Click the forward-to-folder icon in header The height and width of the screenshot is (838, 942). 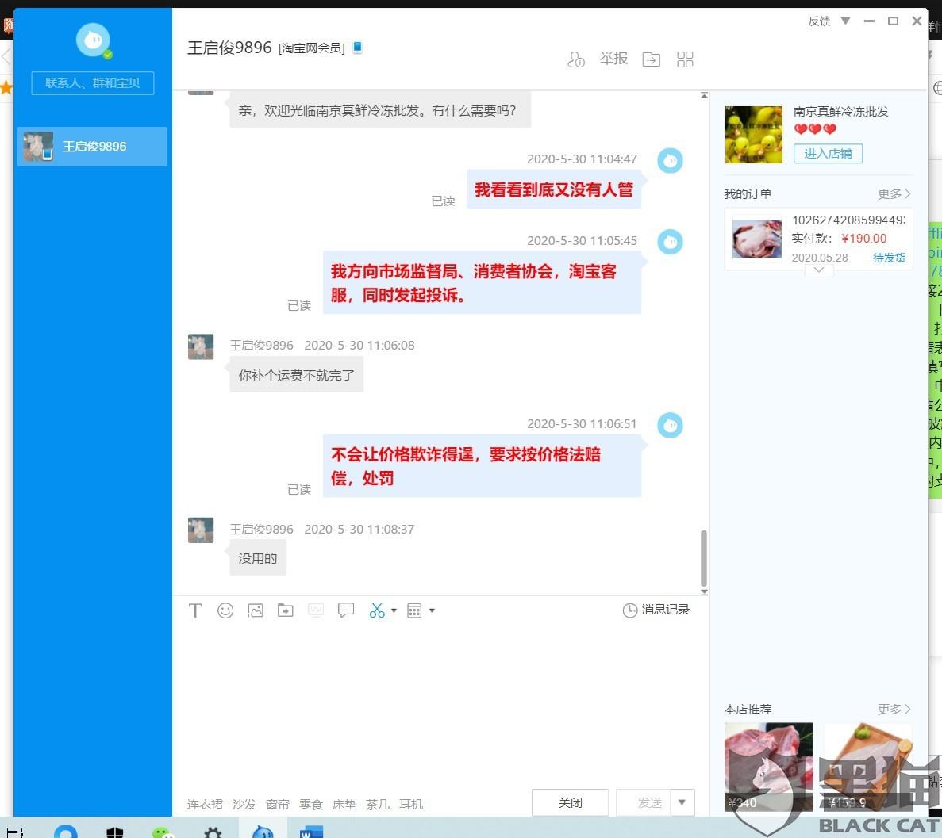[x=652, y=59]
